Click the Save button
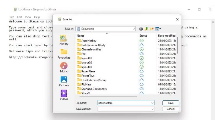Screen dimensions: 215x120 click(x=171, y=103)
